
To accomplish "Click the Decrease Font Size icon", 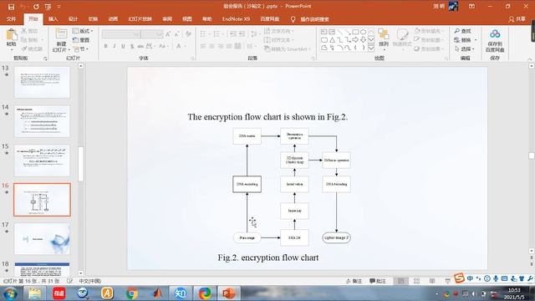I will (176, 34).
